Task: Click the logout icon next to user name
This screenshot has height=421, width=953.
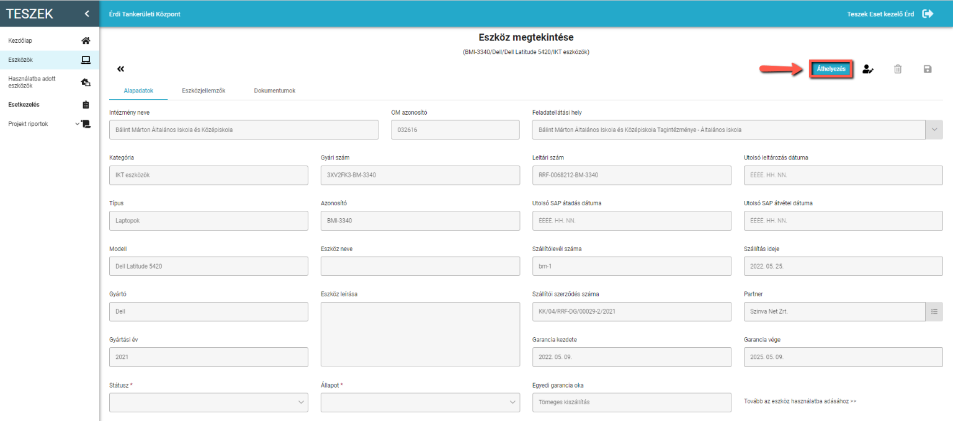Action: [x=928, y=14]
